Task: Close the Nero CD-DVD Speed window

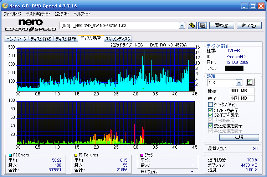Action: [x=261, y=6]
